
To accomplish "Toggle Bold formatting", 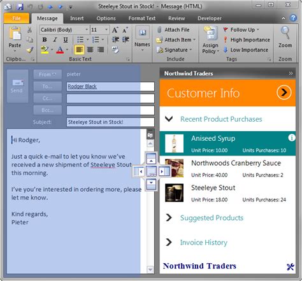I will tap(45, 40).
